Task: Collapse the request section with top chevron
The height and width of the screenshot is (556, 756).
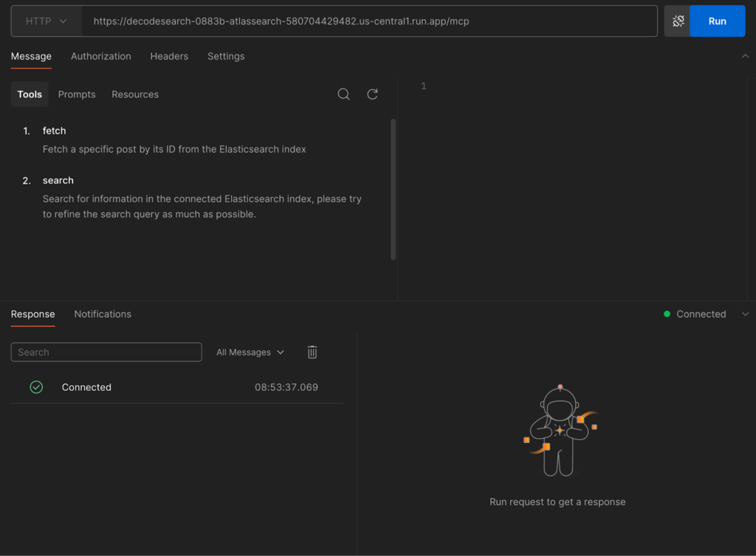Action: pyautogui.click(x=745, y=56)
